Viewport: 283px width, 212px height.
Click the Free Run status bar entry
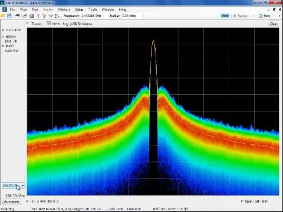[x=134, y=209]
